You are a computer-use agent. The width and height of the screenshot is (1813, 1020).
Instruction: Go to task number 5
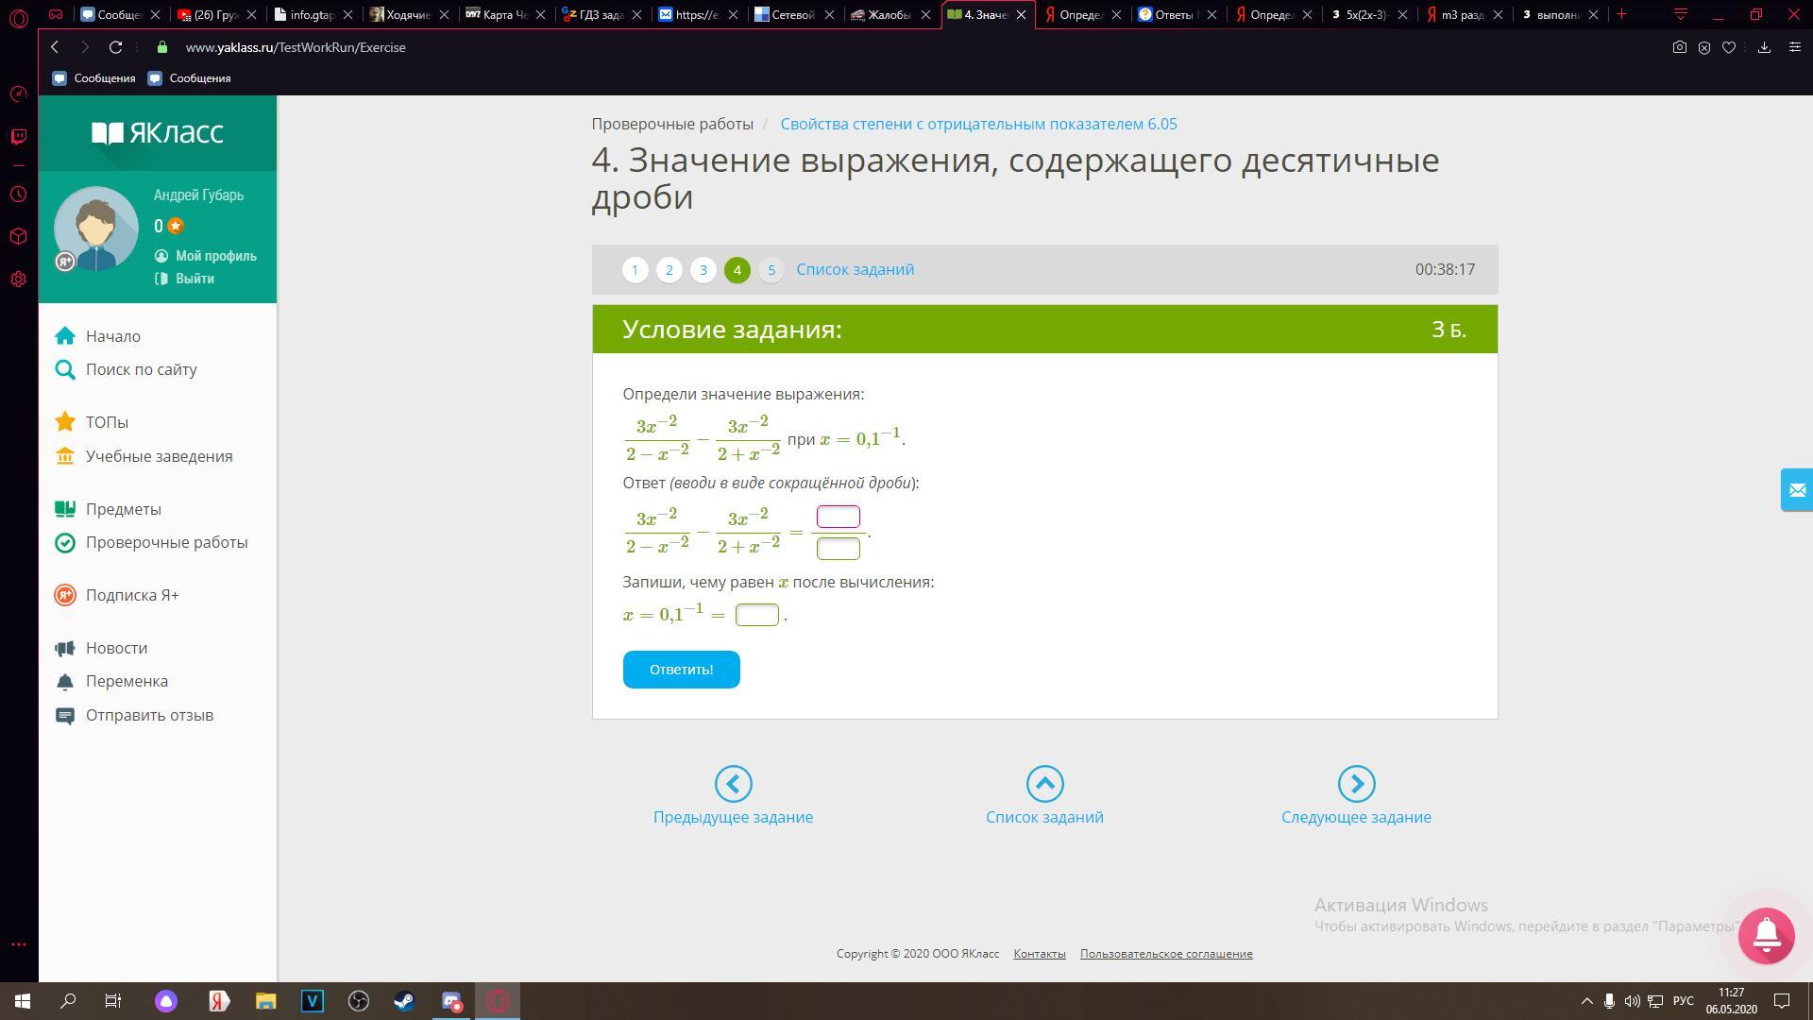click(x=771, y=270)
